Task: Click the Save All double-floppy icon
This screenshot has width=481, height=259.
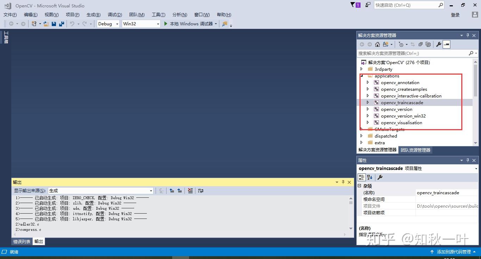Action: pyautogui.click(x=62, y=24)
